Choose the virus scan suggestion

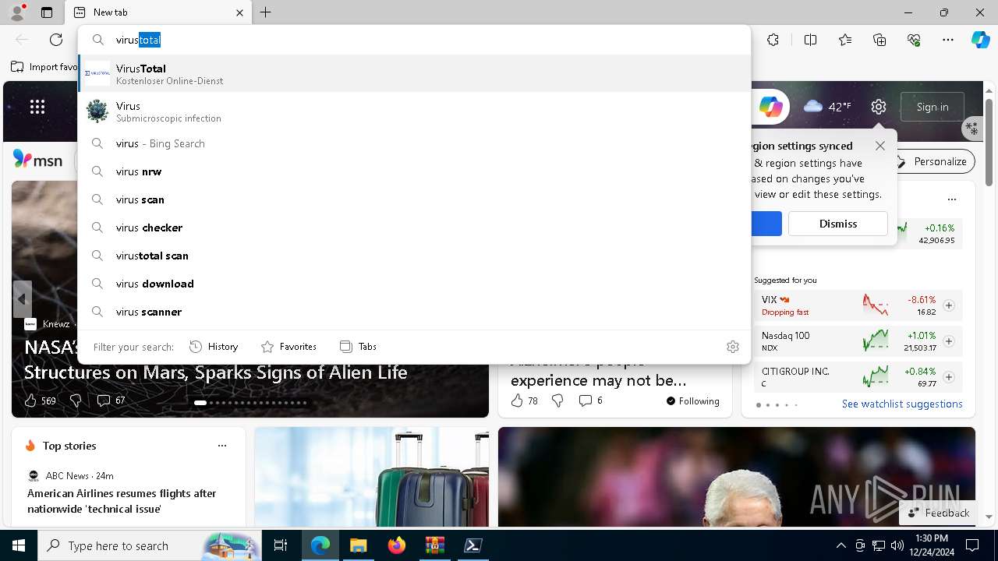point(414,199)
